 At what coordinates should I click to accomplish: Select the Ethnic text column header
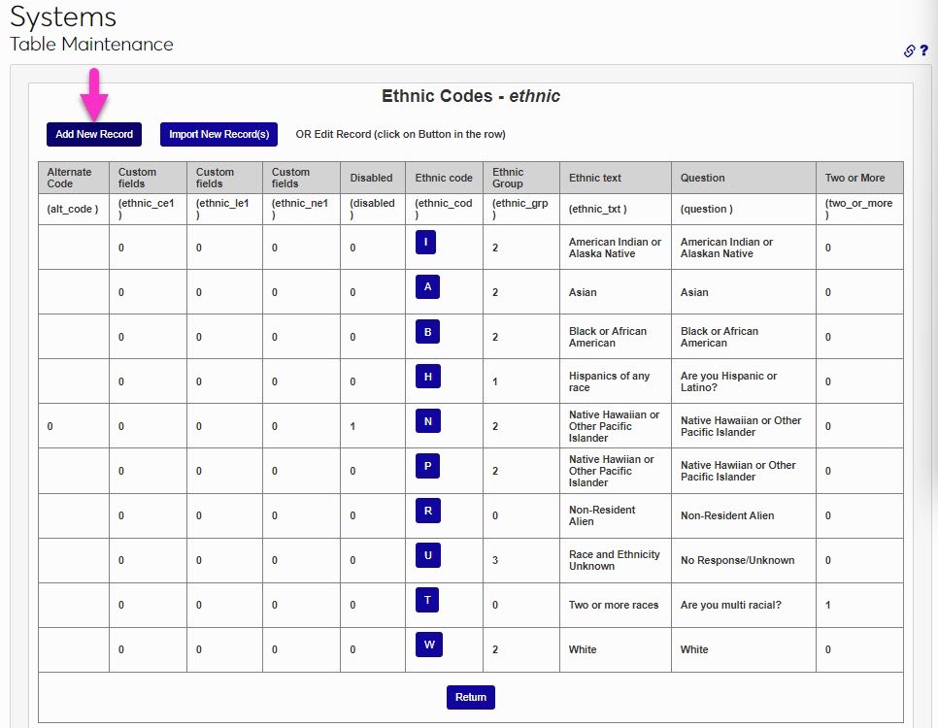595,178
